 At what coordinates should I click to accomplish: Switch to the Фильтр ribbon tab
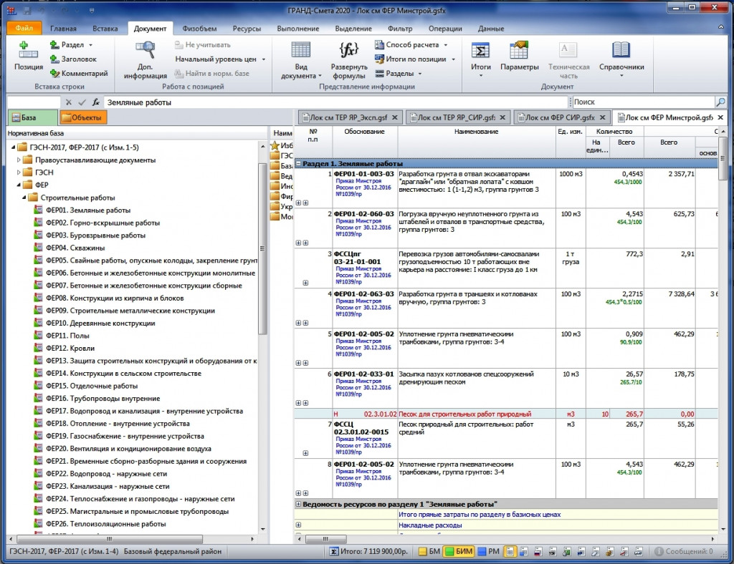point(400,29)
